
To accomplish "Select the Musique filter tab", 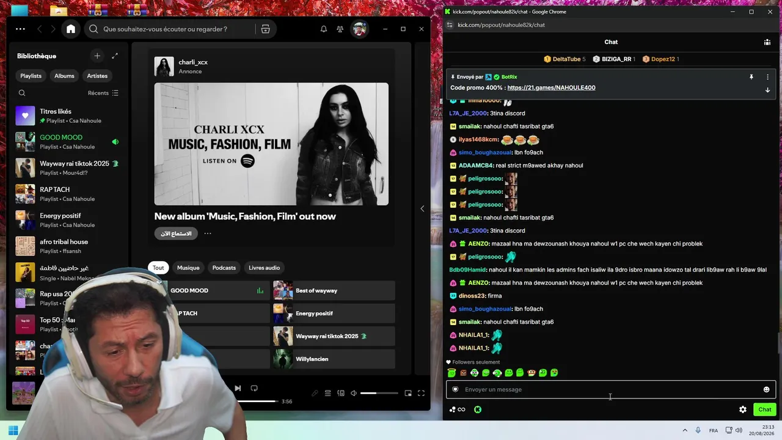I will click(188, 268).
